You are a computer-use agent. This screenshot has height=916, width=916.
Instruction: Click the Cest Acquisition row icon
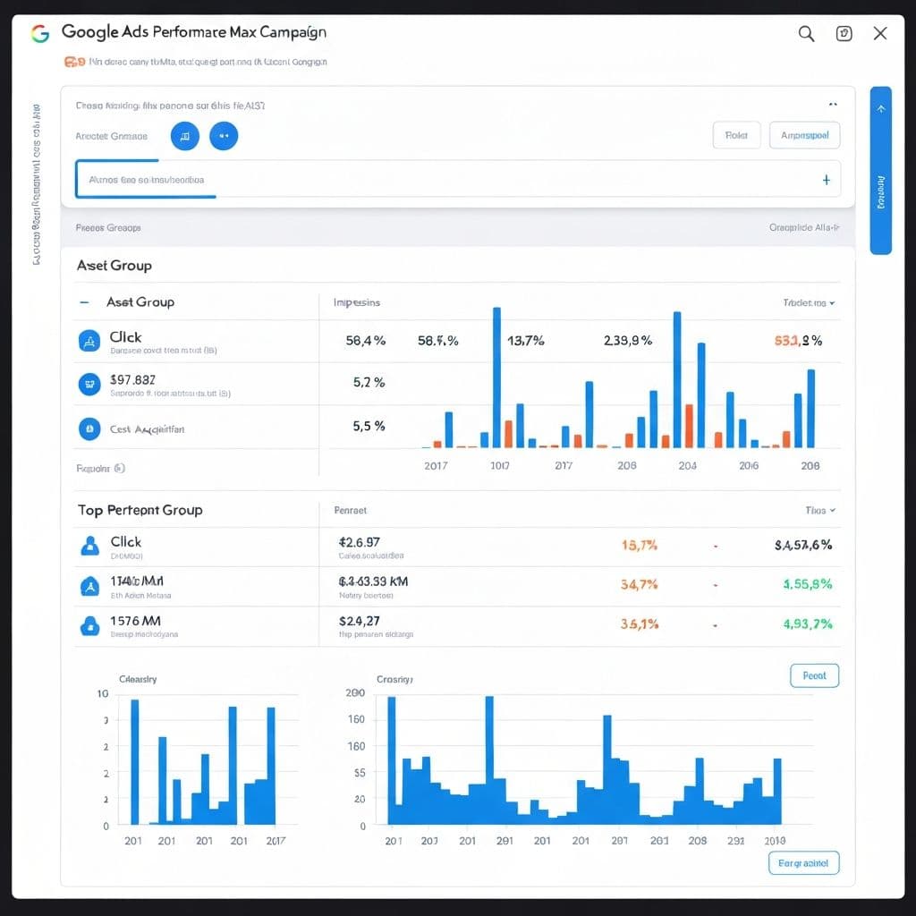pyautogui.click(x=89, y=428)
